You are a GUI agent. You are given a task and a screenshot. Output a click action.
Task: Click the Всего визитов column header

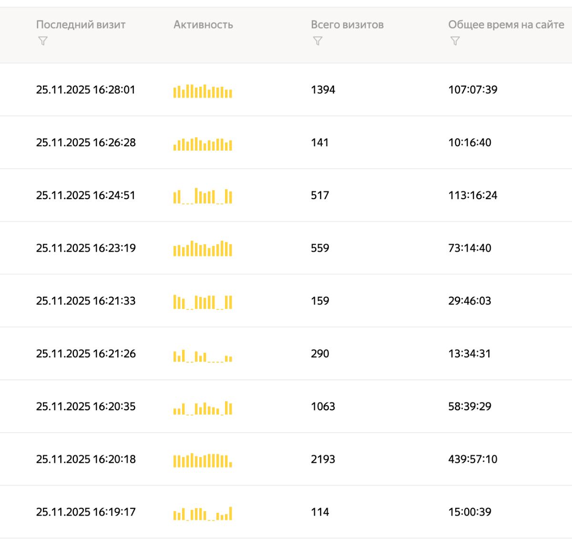[x=347, y=25]
